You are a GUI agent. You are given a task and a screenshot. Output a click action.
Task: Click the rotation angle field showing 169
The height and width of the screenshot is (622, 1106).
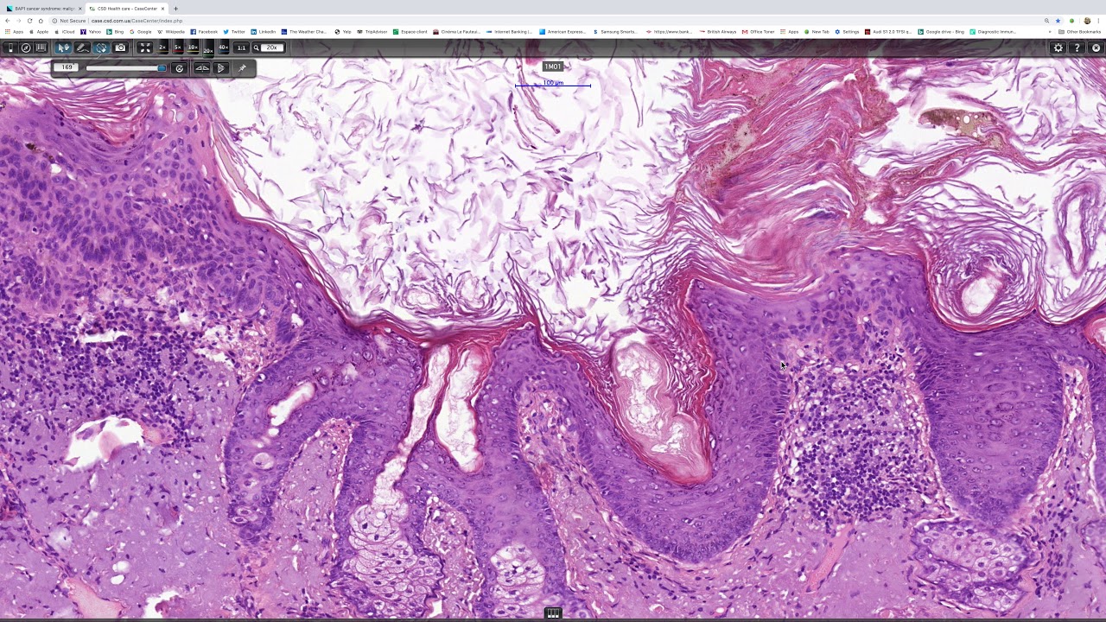pos(67,67)
